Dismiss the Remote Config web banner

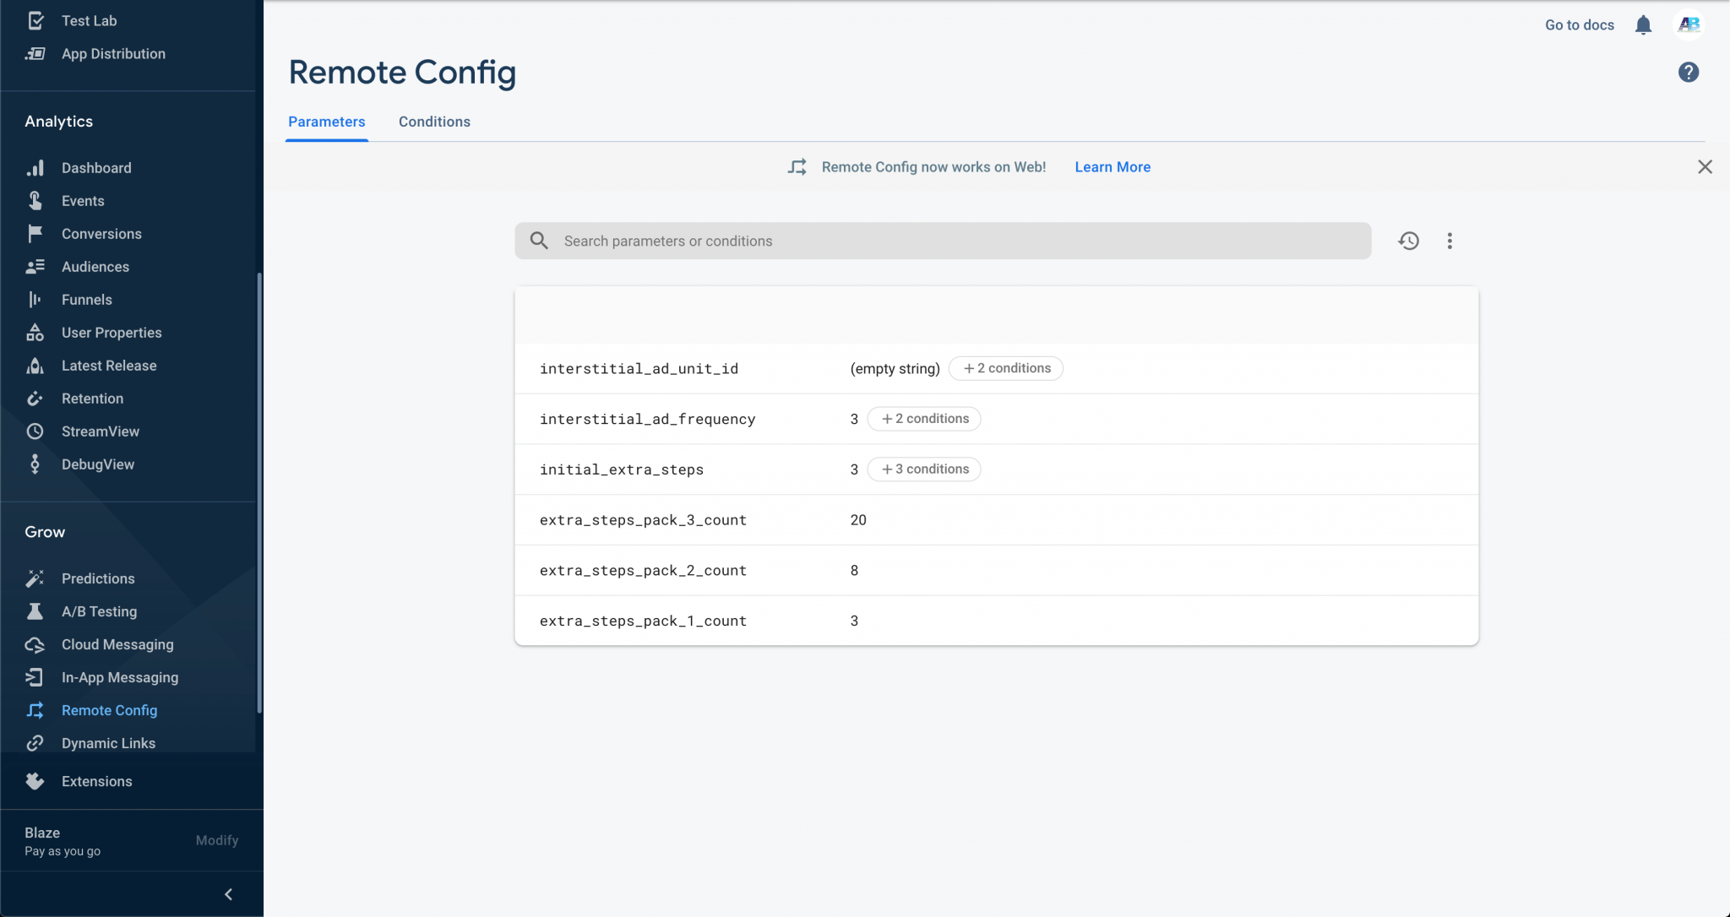1705,167
